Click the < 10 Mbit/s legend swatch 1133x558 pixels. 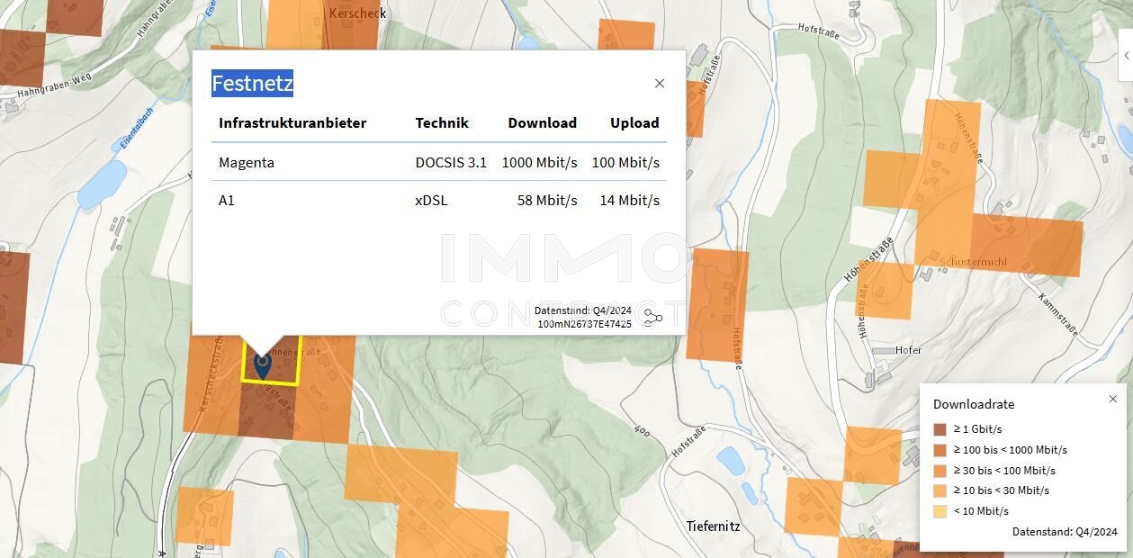pos(940,511)
